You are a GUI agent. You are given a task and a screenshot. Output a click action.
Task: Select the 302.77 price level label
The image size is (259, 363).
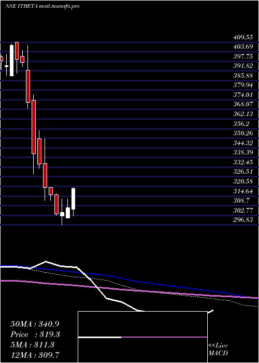[242, 210]
